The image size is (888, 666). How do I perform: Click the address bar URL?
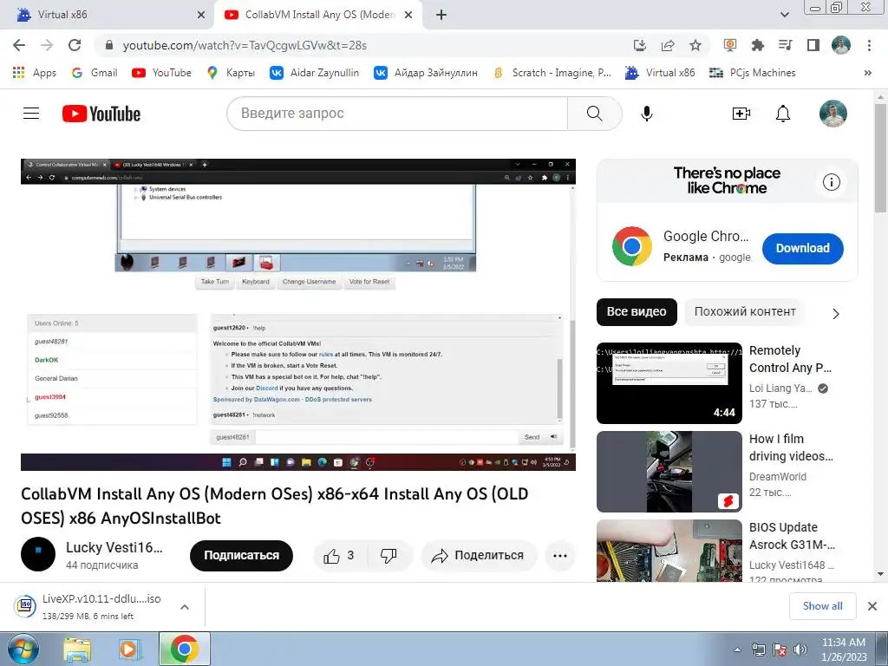point(245,45)
